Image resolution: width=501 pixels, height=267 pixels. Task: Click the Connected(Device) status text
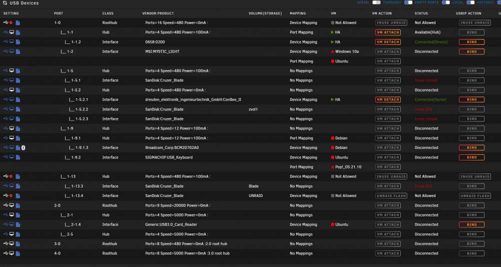(x=431, y=42)
